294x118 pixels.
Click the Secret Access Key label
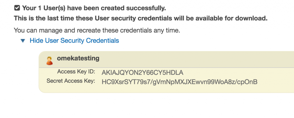(71, 81)
